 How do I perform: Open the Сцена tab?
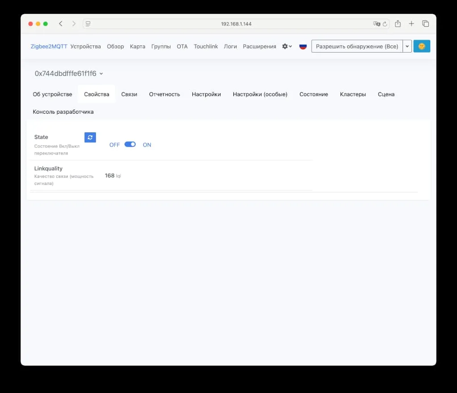point(386,94)
